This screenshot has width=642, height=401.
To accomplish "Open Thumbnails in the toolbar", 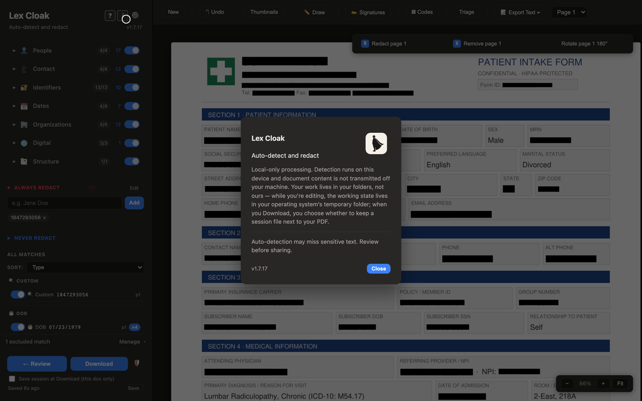I will [264, 12].
